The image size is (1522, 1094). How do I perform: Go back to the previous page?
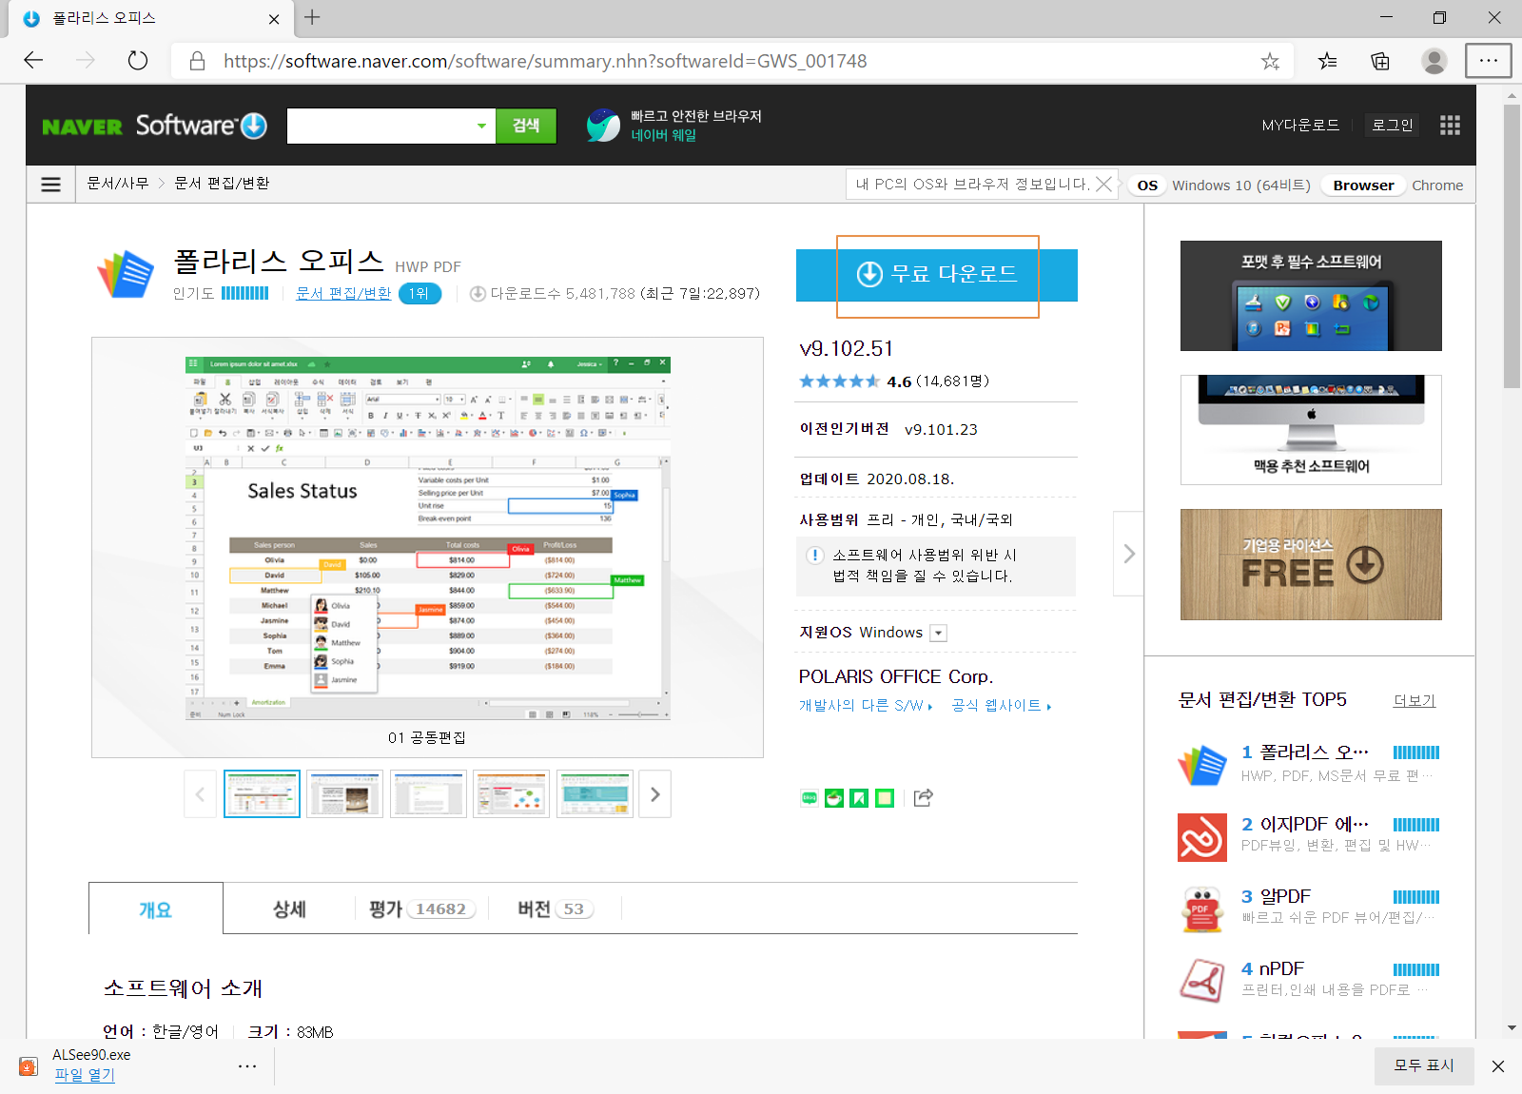34,61
